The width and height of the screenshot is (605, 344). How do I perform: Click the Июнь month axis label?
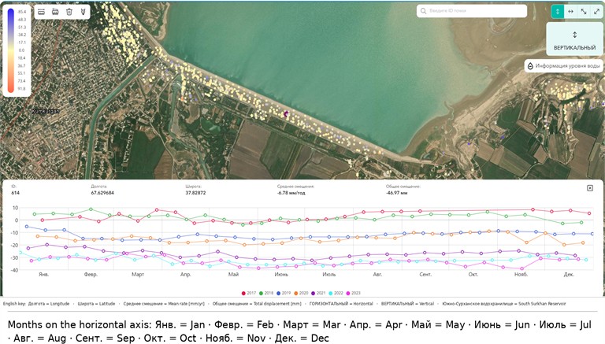click(x=281, y=275)
